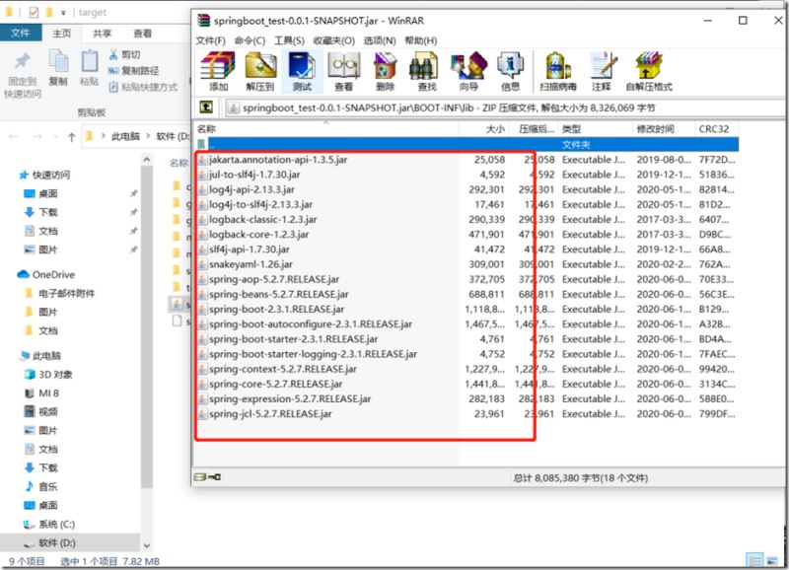Click the Extract To (解压到) toolbar icon

pos(260,71)
